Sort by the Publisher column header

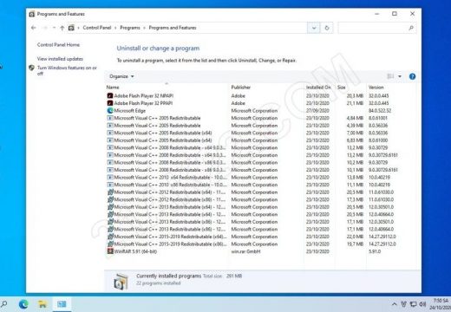coord(266,88)
